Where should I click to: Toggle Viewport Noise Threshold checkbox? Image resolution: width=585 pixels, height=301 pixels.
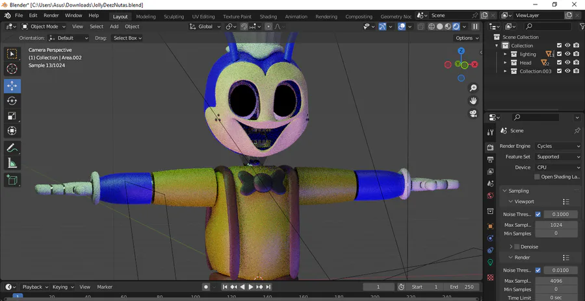pos(538,214)
